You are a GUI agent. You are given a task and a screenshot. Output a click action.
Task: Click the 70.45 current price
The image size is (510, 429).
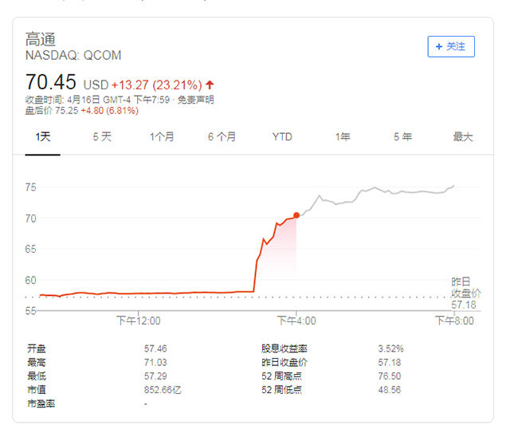(x=51, y=82)
